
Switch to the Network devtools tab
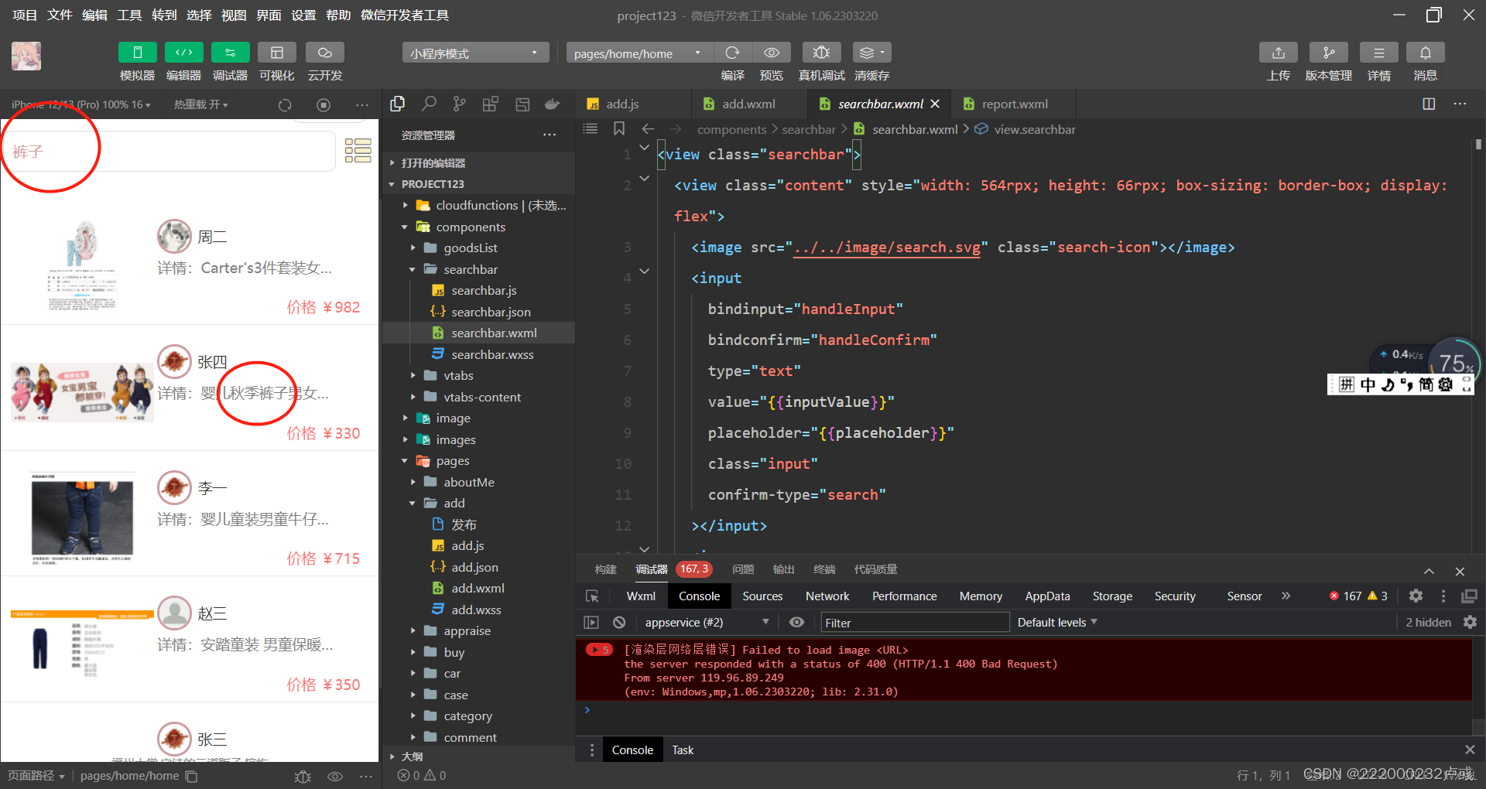click(x=827, y=596)
